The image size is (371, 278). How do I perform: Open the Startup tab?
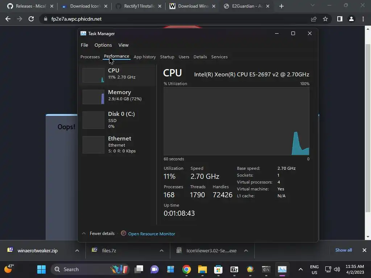[167, 57]
